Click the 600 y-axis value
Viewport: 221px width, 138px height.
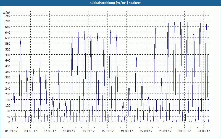[x=8, y=38]
